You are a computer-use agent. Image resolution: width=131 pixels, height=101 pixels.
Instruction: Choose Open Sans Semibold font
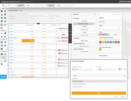pos(99,87)
